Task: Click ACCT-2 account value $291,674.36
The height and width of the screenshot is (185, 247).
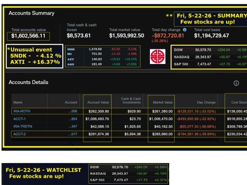Action: tap(99, 134)
